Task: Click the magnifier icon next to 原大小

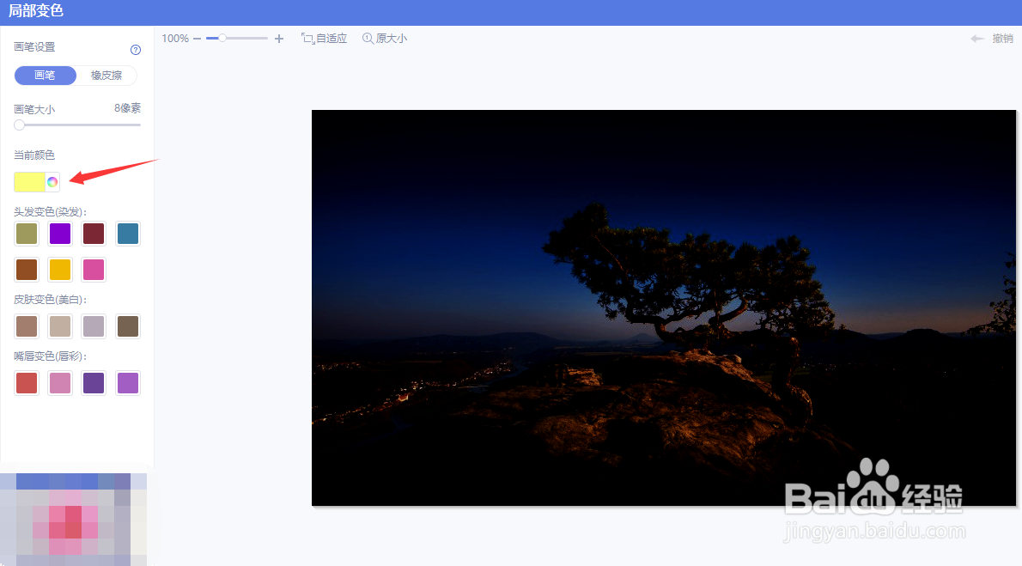Action: tap(366, 38)
